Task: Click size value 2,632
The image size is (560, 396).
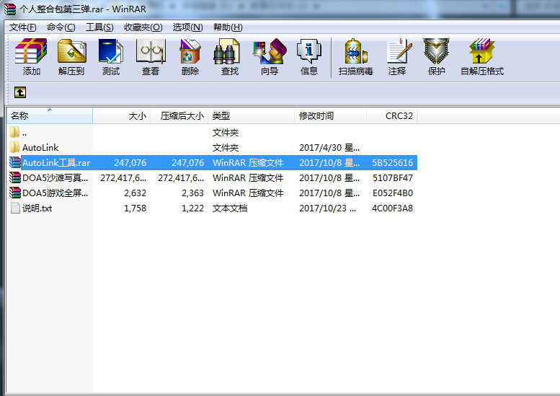Action: [x=135, y=193]
